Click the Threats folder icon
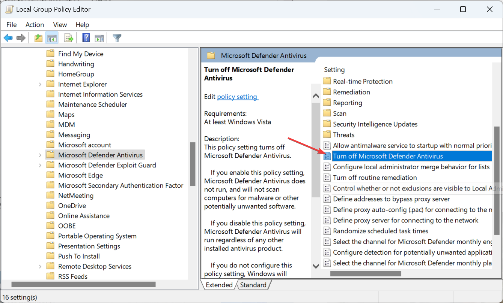Screen dimensions: 503x303 pos(327,134)
